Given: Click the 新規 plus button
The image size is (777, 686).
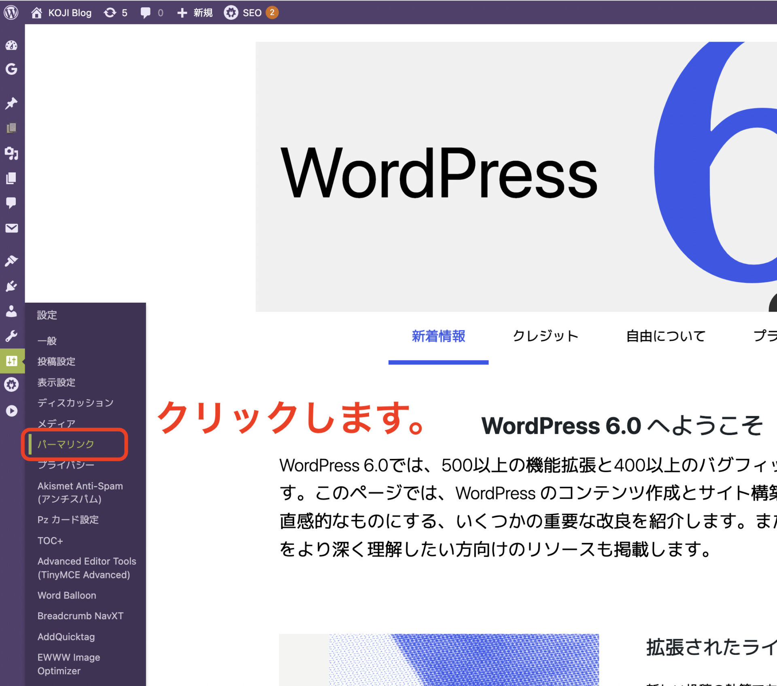Looking at the screenshot, I should [195, 13].
